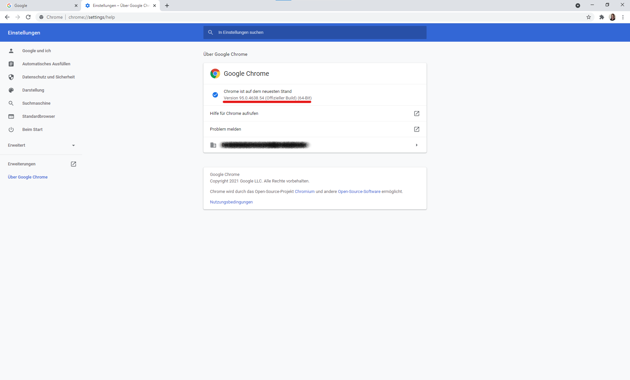
Task: Bookmark this page with star icon
Action: point(589,17)
